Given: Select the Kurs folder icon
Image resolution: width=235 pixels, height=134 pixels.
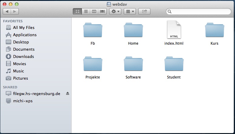Looking at the screenshot, I should (x=215, y=30).
